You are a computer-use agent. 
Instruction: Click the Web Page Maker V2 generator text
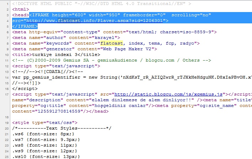click(127, 49)
